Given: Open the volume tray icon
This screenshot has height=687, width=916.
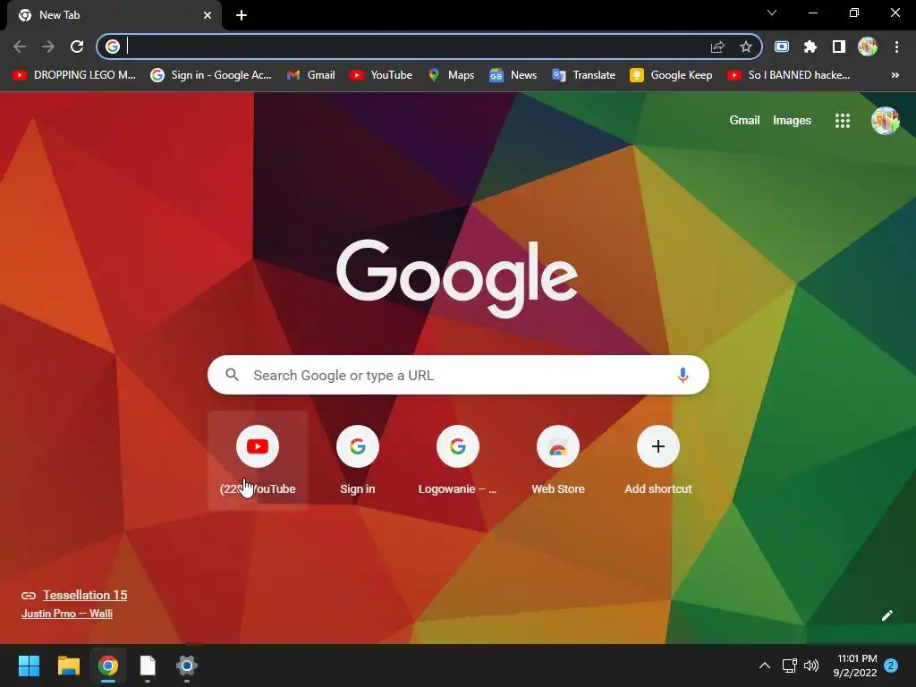Looking at the screenshot, I should (x=810, y=666).
